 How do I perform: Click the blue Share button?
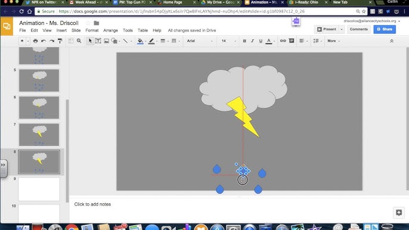click(385, 29)
